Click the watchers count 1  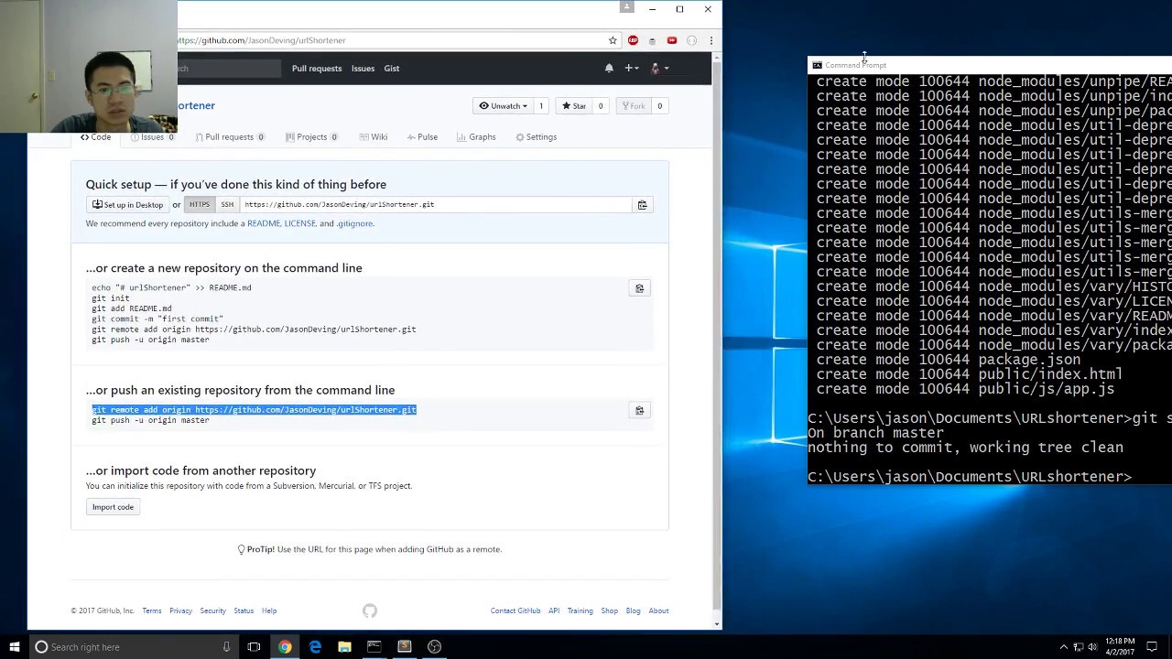pyautogui.click(x=540, y=106)
